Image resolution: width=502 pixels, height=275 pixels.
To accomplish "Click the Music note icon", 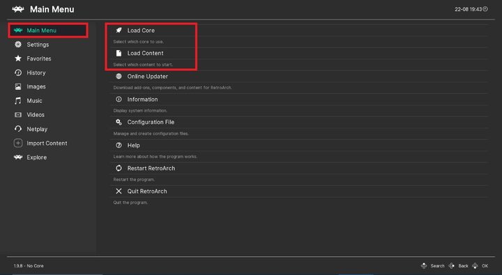I will pos(18,101).
